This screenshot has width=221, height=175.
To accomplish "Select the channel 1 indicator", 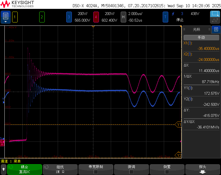I will tap(15, 17).
